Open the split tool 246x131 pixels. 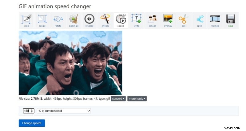tap(199, 20)
